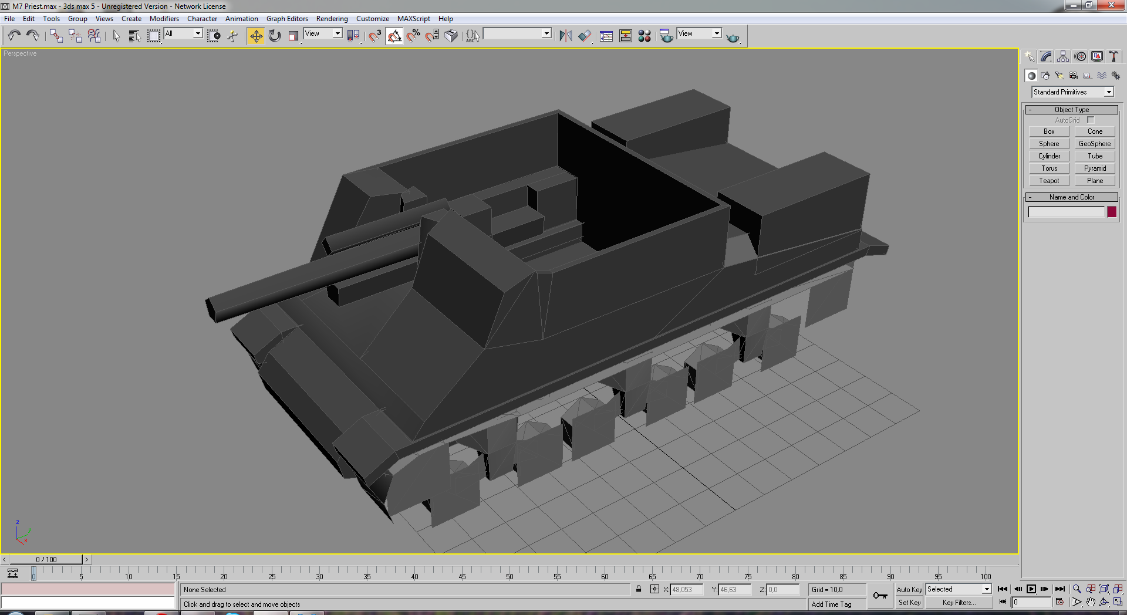Open the All selection filter dropdown
Screen dimensions: 1127x615
click(x=183, y=33)
